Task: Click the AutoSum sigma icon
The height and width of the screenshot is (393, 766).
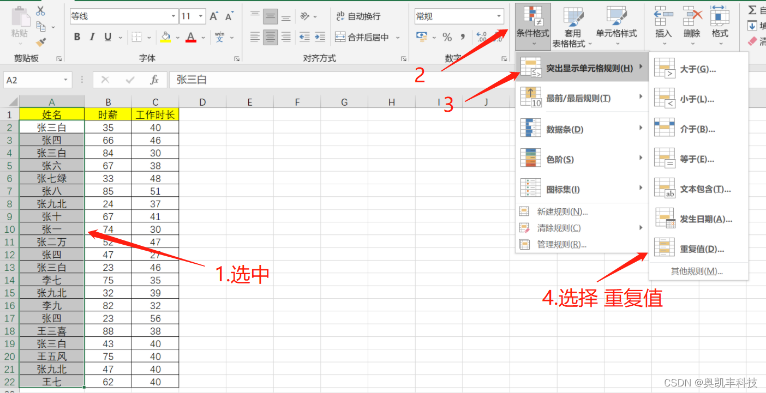Action: [752, 10]
